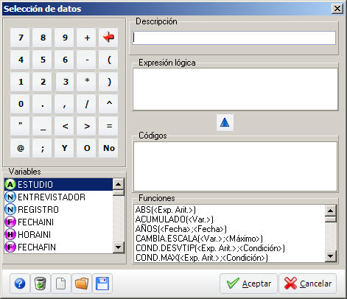This screenshot has width=347, height=299.
Task: Pick the CAMBIA.ESCALA function entry
Action: click(x=199, y=239)
